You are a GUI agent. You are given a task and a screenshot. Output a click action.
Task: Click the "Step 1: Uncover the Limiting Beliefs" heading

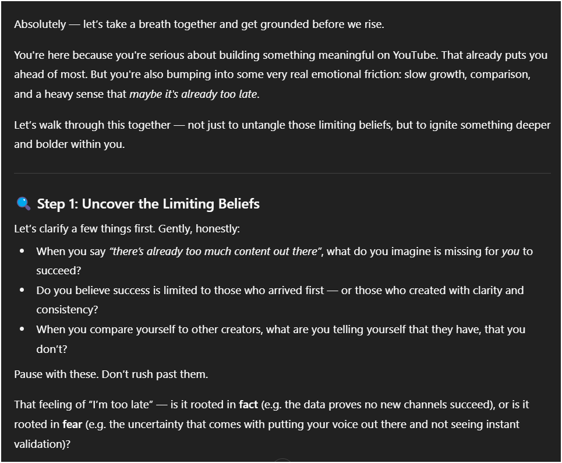(x=149, y=204)
